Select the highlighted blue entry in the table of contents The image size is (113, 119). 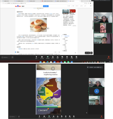67,36
